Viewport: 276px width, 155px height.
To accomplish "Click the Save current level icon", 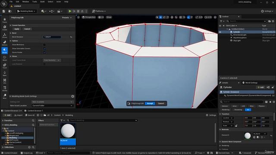I will [x=4, y=11].
